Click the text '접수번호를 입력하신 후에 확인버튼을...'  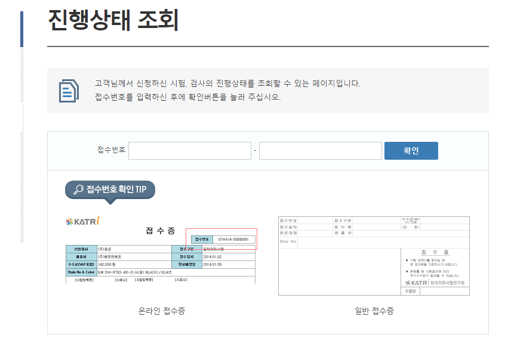click(187, 97)
